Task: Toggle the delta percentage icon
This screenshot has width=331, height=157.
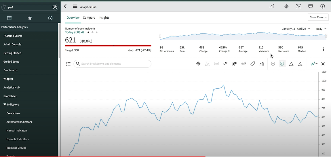Action: pos(300,64)
